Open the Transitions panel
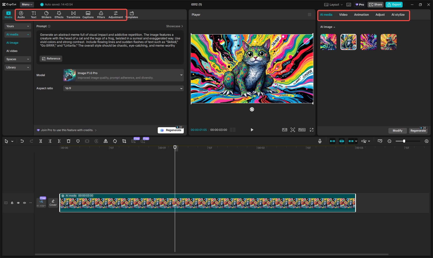This screenshot has height=258, width=433. [x=73, y=15]
